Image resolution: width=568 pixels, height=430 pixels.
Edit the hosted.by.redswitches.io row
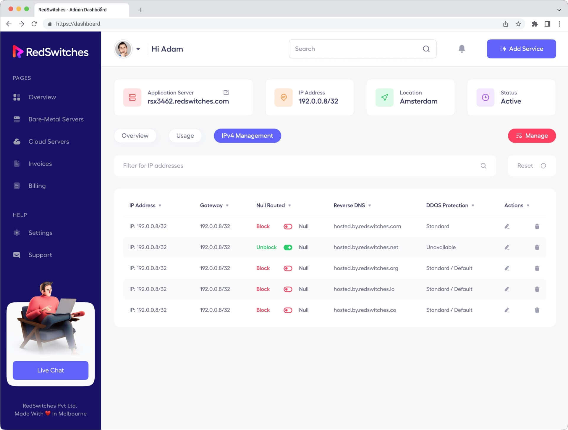pos(507,289)
